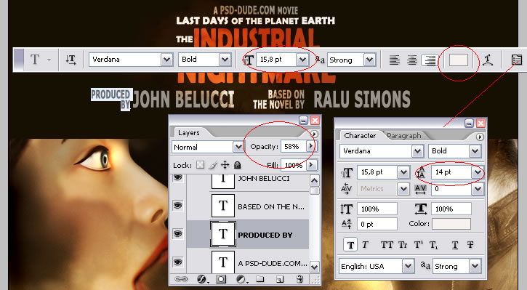Viewport: 527px width, 290px height.
Task: Hide the BASED ON THE N... layer
Action: (178, 205)
